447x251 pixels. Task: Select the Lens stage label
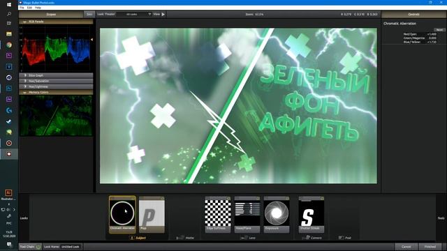pyautogui.click(x=248, y=238)
